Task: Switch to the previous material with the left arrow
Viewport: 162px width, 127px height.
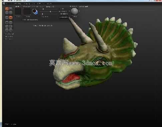Action: pyautogui.click(x=70, y=11)
